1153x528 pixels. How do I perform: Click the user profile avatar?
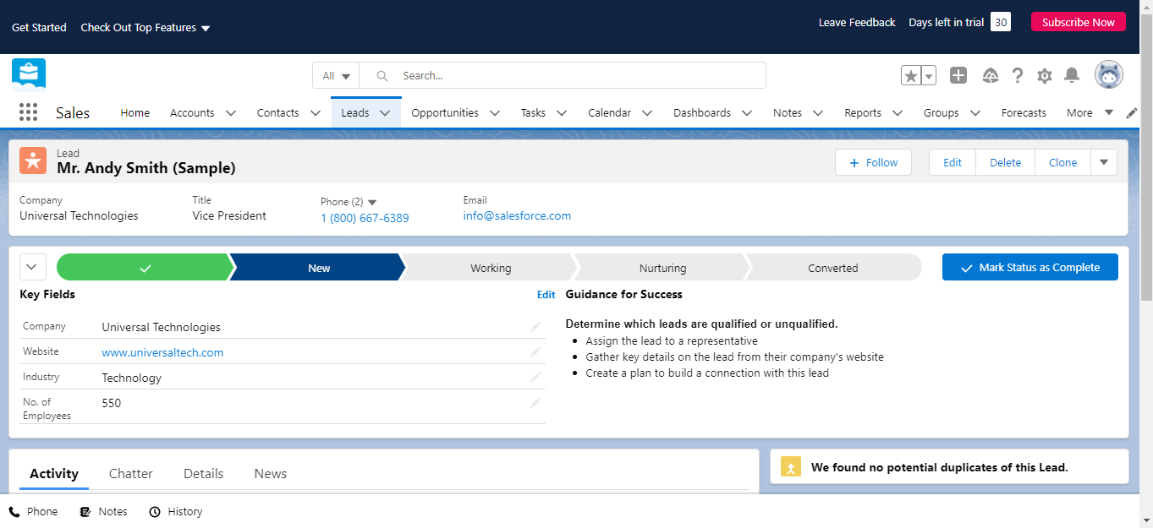pos(1108,75)
